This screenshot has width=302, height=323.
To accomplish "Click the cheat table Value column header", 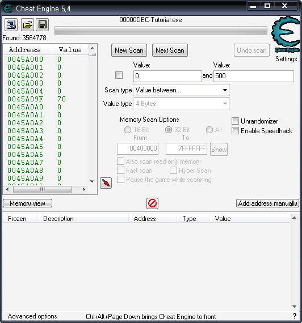I will [x=250, y=218].
